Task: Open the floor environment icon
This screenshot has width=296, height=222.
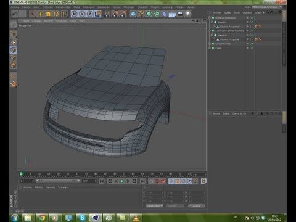Action: click(172, 14)
